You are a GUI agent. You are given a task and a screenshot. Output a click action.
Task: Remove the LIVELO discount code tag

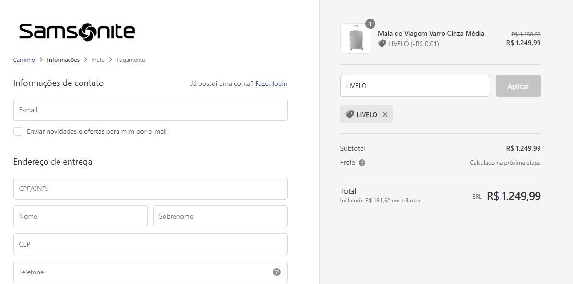click(x=385, y=114)
